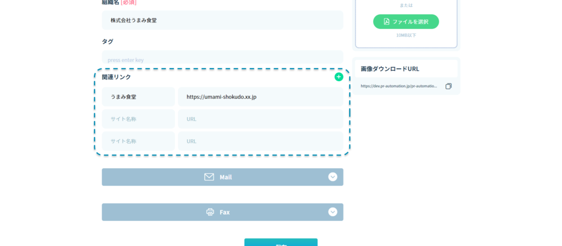Focus the second row サイト名称 field
This screenshot has height=246, width=562.
pyautogui.click(x=138, y=119)
